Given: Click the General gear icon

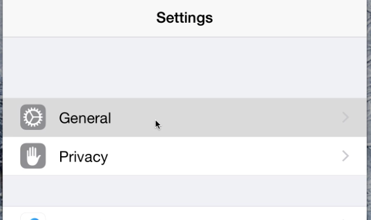Looking at the screenshot, I should [x=33, y=117].
